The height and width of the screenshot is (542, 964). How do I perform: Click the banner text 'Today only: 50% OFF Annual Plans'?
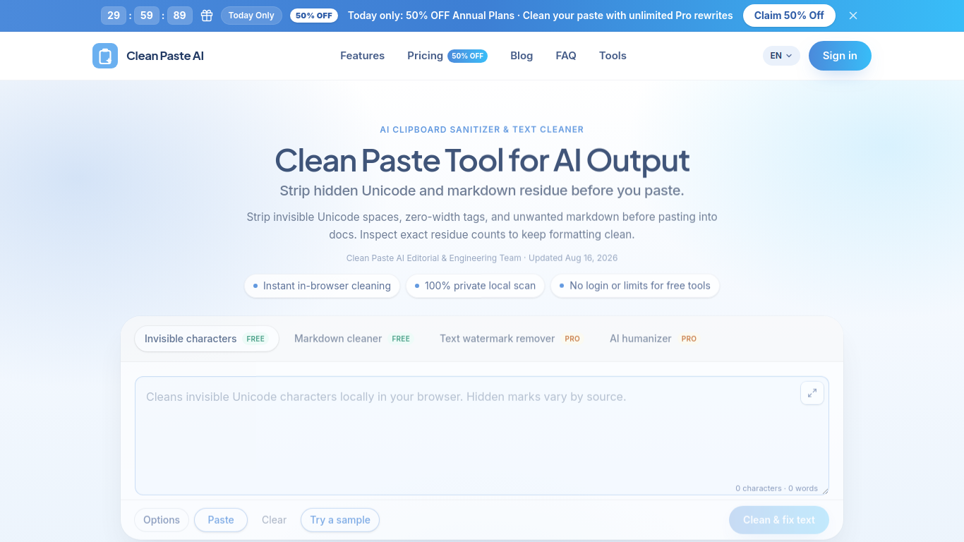point(431,16)
